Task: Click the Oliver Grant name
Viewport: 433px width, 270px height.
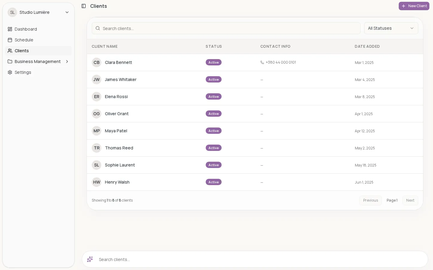Action: (117, 114)
